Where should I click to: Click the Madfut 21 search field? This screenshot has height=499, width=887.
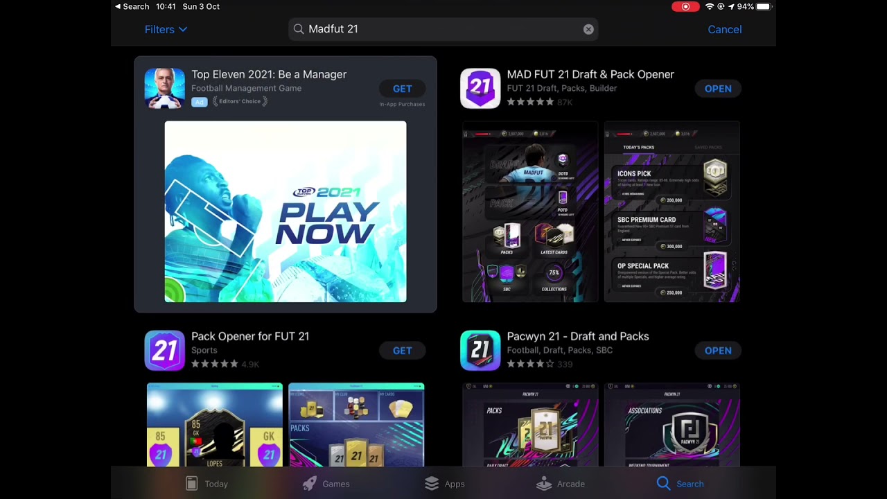pos(443,29)
